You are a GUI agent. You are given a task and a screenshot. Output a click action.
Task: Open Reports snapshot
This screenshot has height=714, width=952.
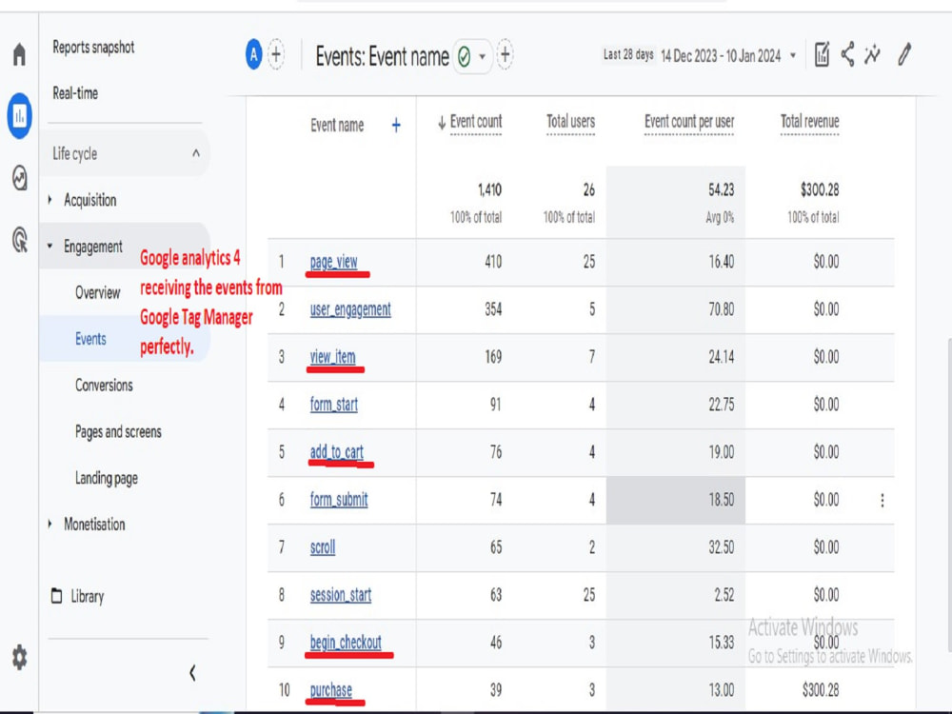click(x=93, y=47)
